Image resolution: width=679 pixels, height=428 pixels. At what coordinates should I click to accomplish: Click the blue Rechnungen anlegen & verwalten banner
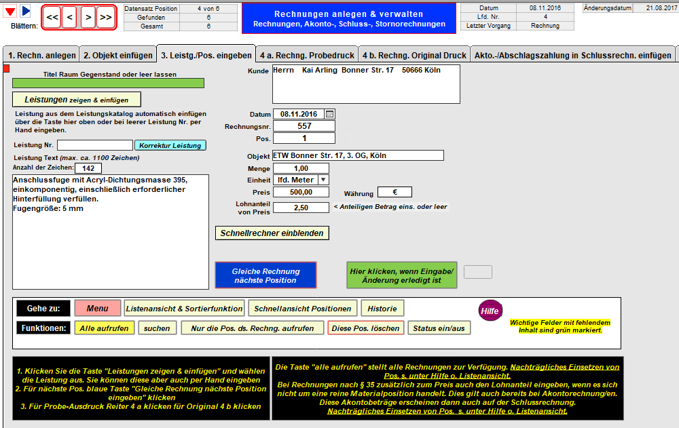tap(349, 18)
